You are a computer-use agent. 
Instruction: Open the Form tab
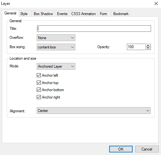(x=104, y=14)
